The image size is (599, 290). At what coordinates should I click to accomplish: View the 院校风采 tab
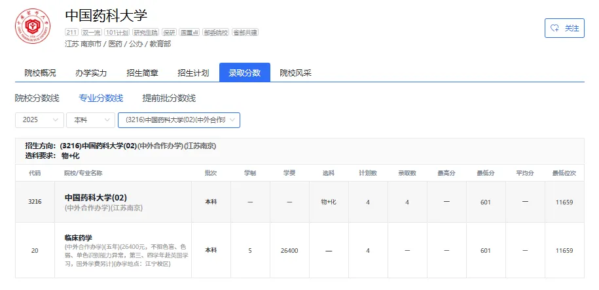point(296,72)
